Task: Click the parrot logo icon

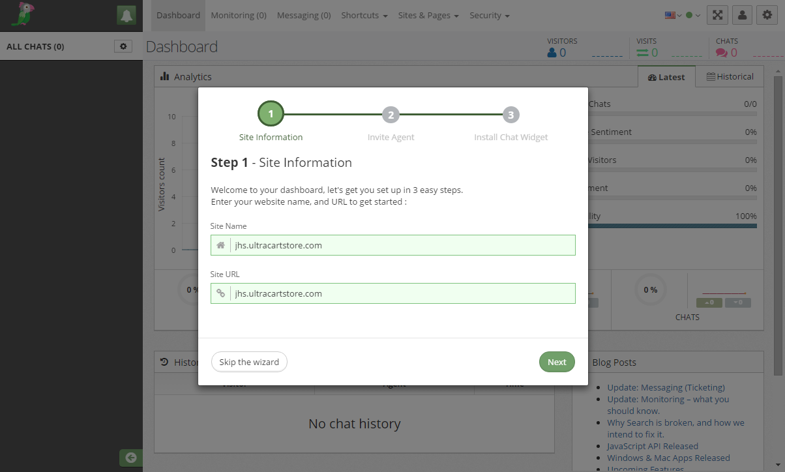Action: tap(24, 14)
